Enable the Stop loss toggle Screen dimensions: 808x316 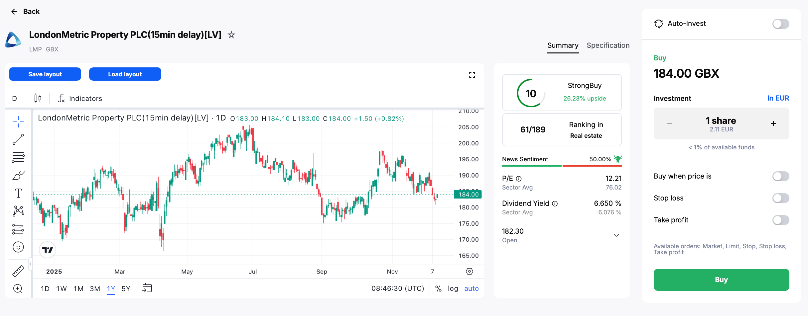pos(781,198)
